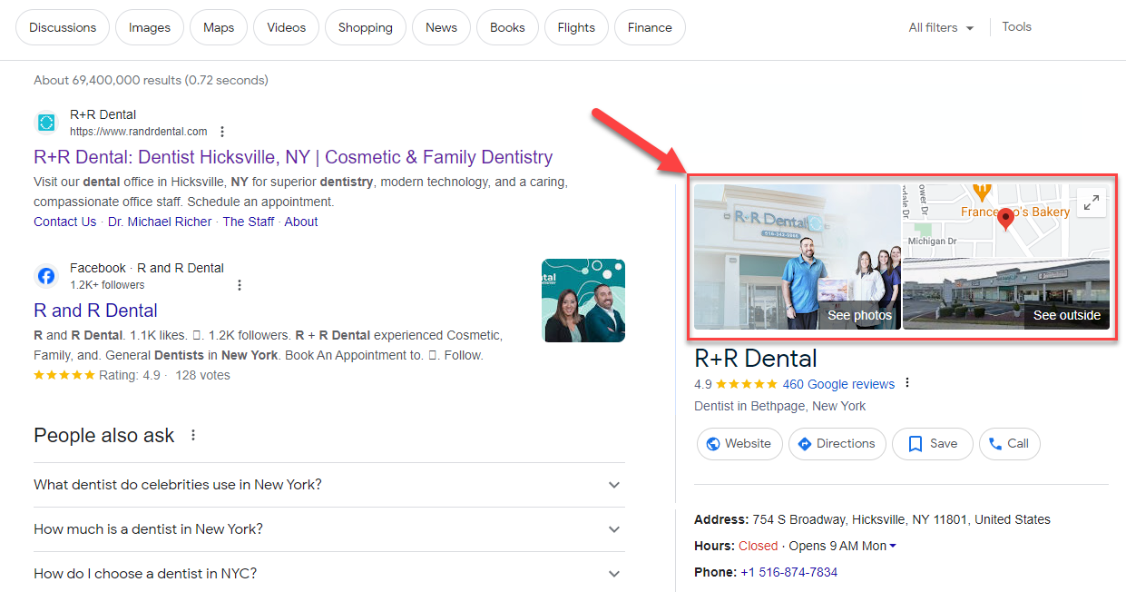The width and height of the screenshot is (1126, 592).
Task: Get Directions to R+R Dental
Action: click(x=837, y=444)
